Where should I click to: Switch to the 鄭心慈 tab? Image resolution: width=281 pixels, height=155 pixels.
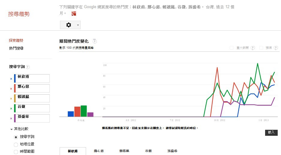[x=99, y=151]
